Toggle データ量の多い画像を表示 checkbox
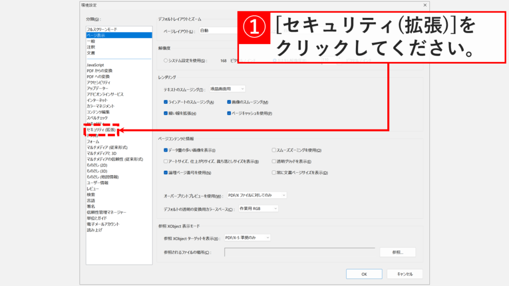The width and height of the screenshot is (509, 286). (166, 150)
